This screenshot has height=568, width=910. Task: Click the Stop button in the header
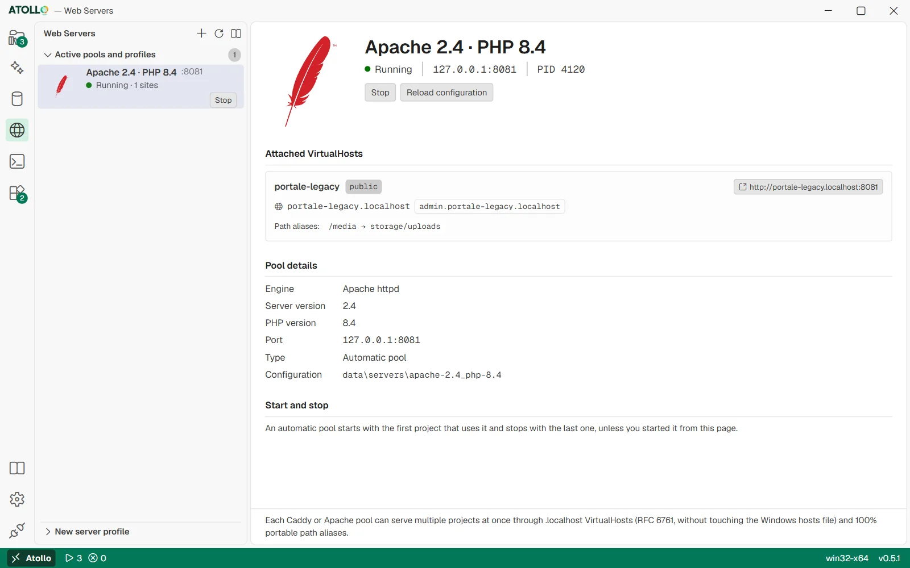380,93
